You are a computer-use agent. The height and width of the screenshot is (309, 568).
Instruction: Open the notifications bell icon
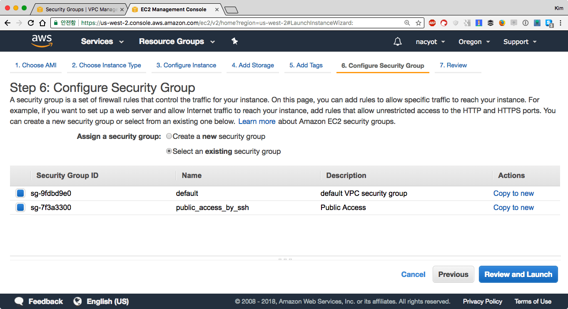(x=398, y=42)
